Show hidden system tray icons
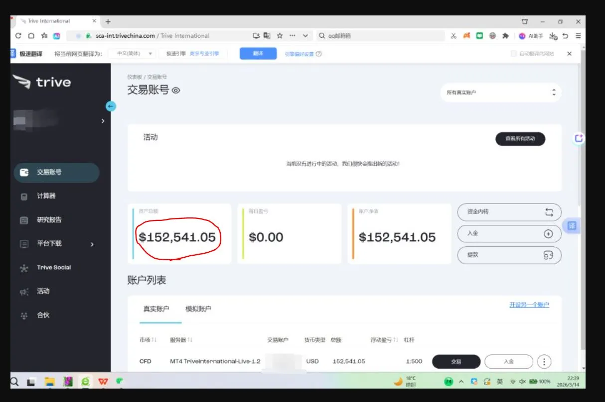 pos(461,382)
